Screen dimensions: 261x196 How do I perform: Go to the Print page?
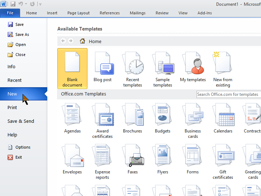pos(12,107)
